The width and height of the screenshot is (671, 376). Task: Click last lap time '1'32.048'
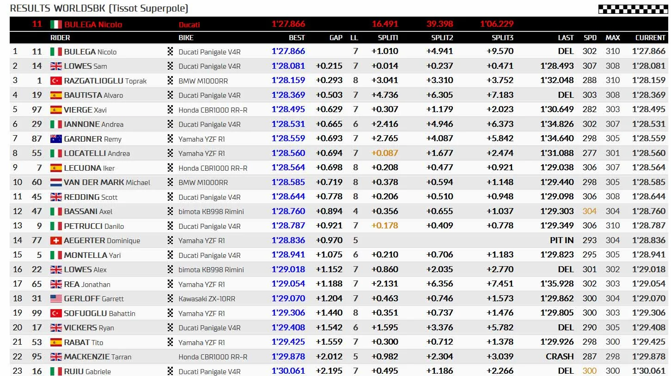[557, 81]
